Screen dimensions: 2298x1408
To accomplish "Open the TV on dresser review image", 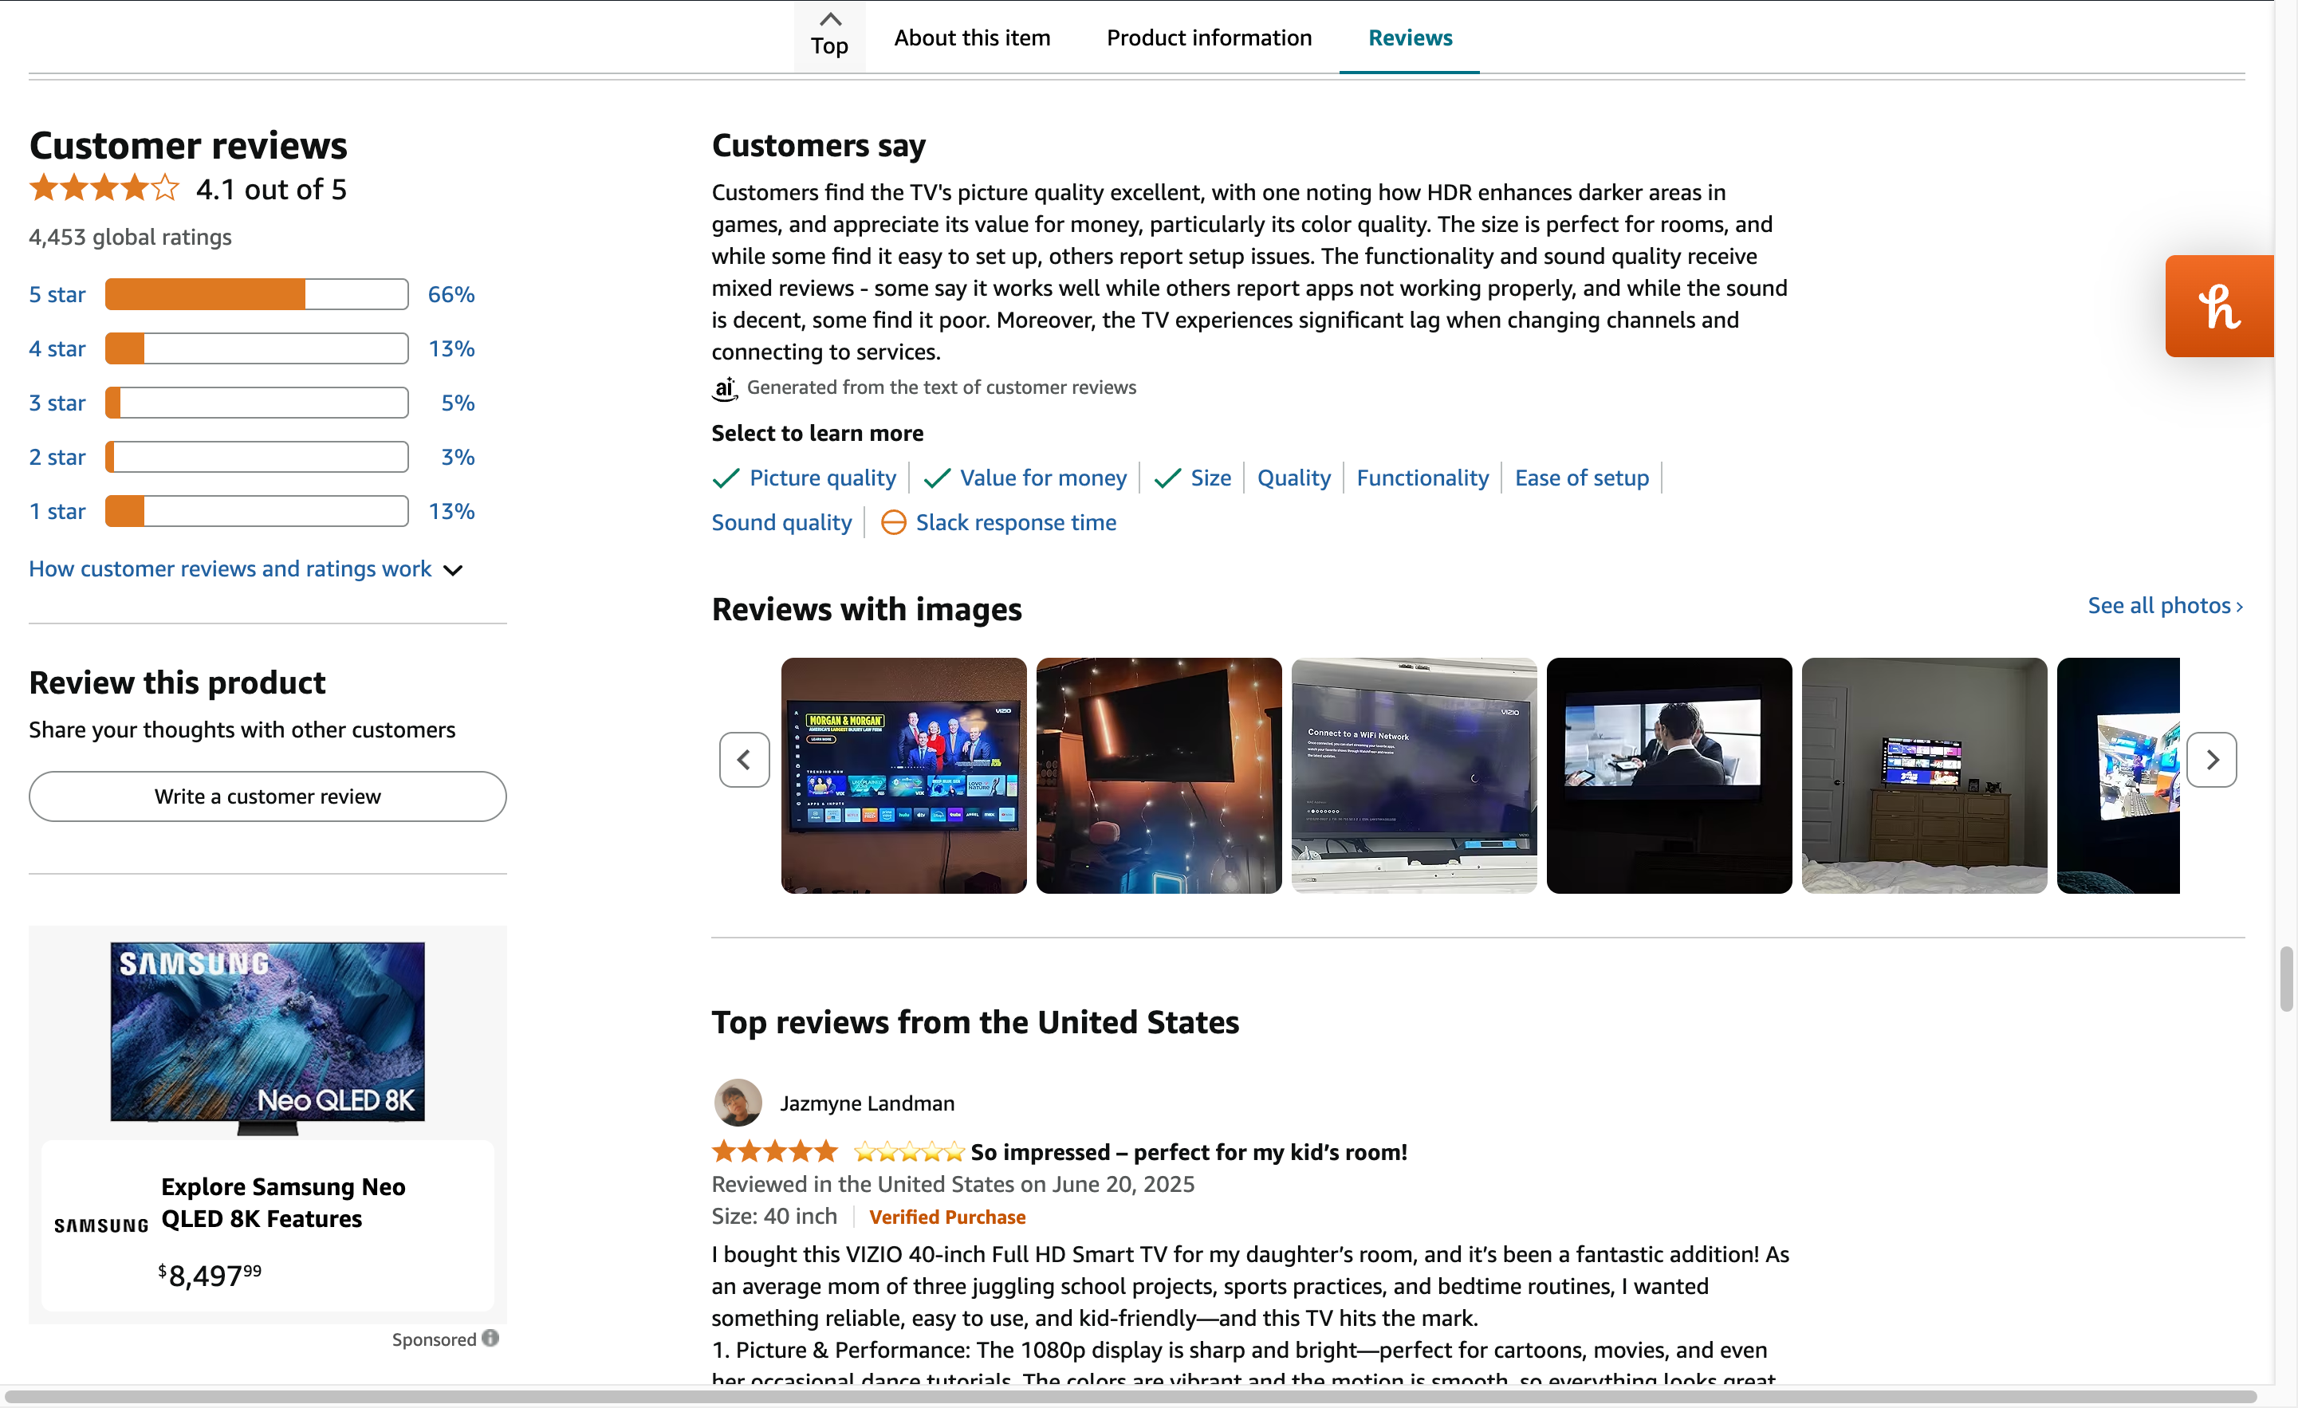I will pyautogui.click(x=1924, y=776).
